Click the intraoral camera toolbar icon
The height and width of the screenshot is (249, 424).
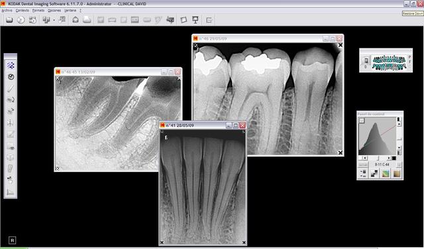170,20
